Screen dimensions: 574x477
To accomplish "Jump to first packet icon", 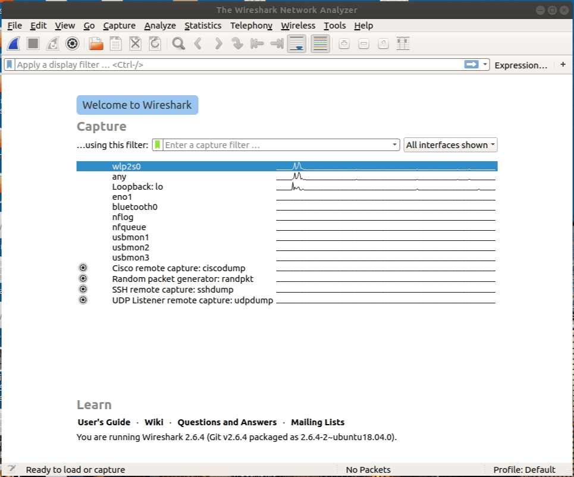I will coord(257,44).
